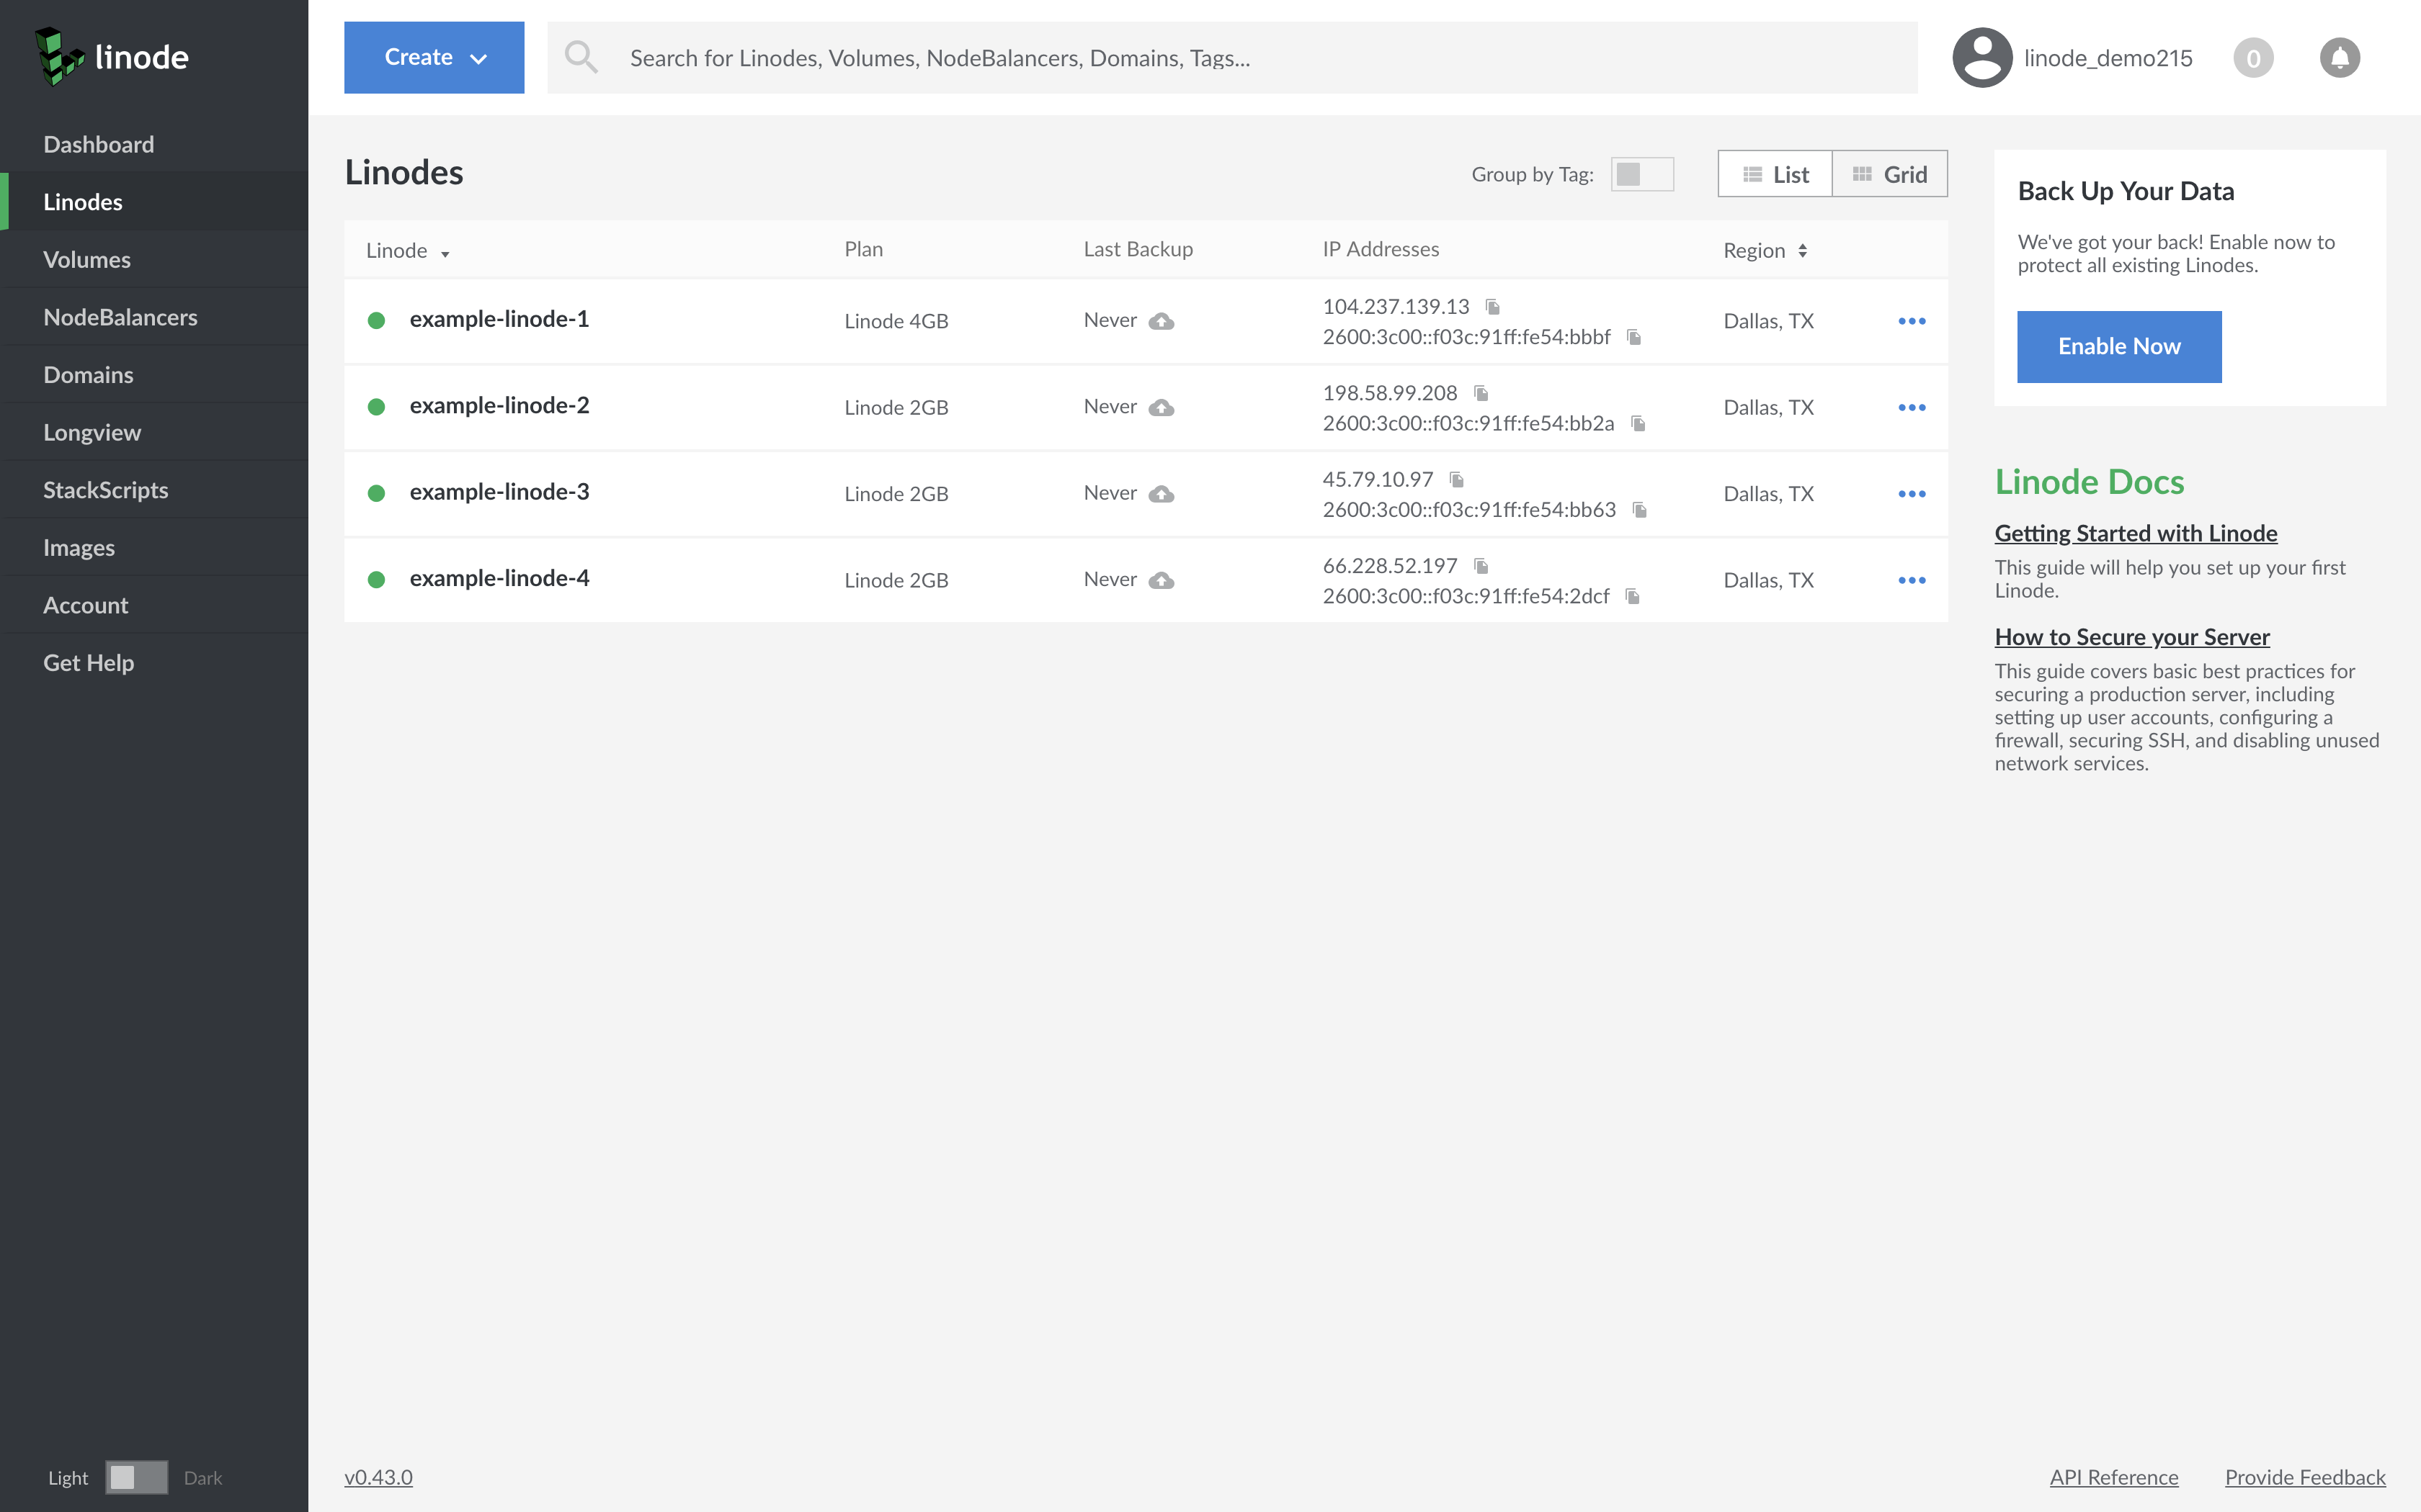Open actions menu for example-linode-3
This screenshot has height=1512, width=2421.
[x=1911, y=494]
